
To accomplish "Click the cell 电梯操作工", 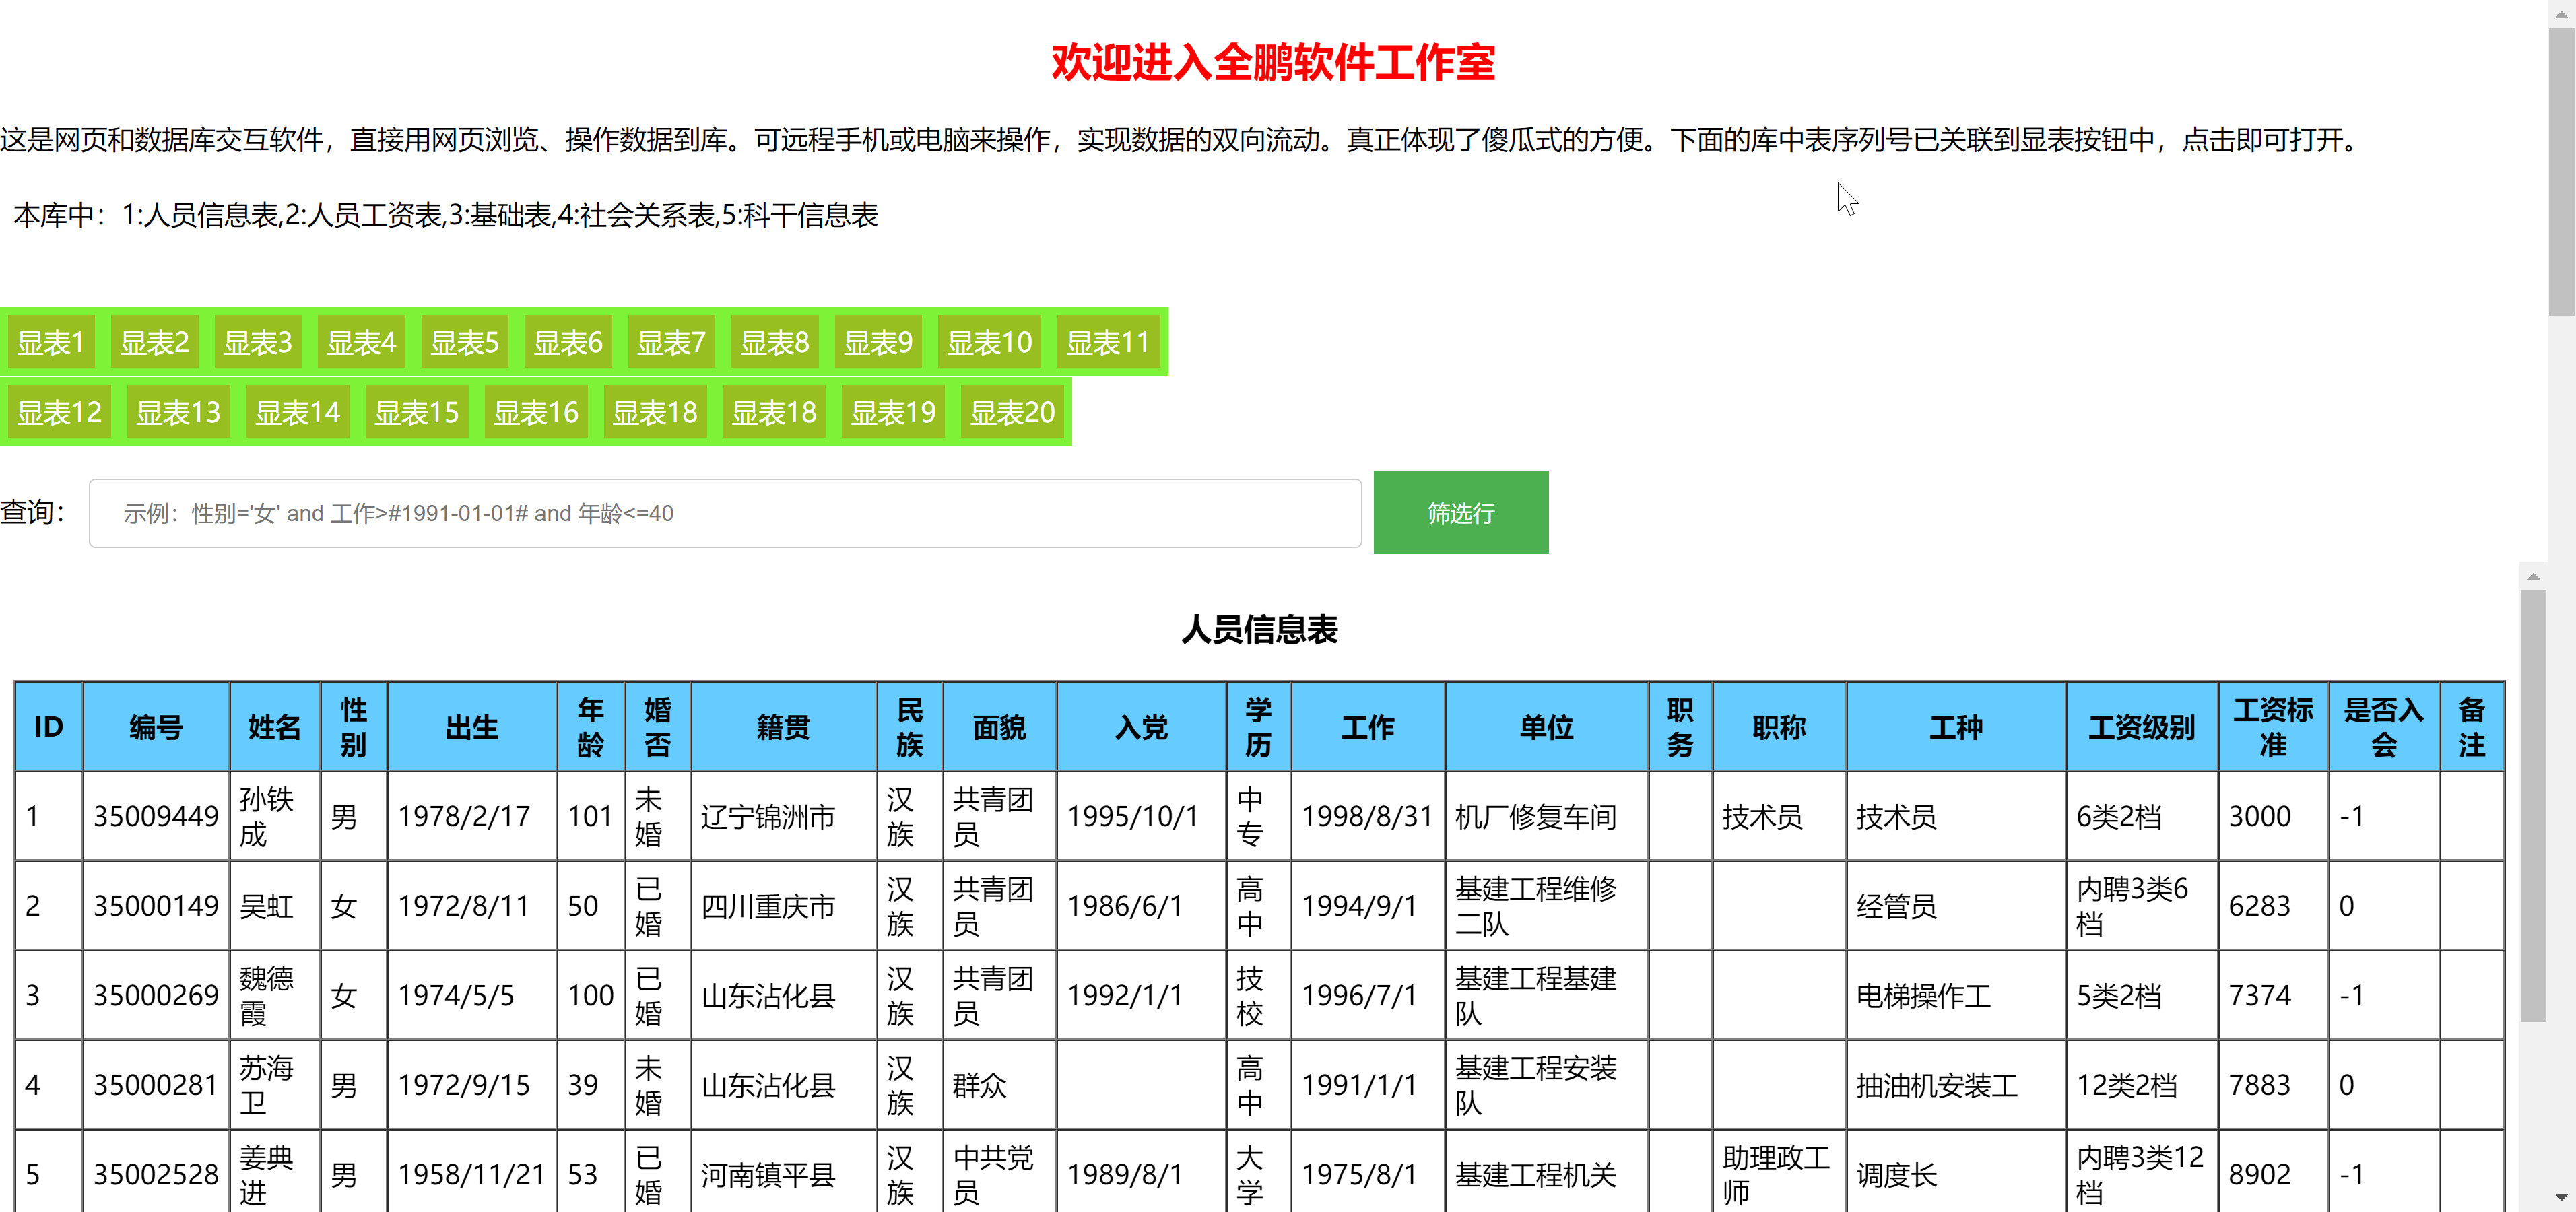I will pyautogui.click(x=1957, y=995).
